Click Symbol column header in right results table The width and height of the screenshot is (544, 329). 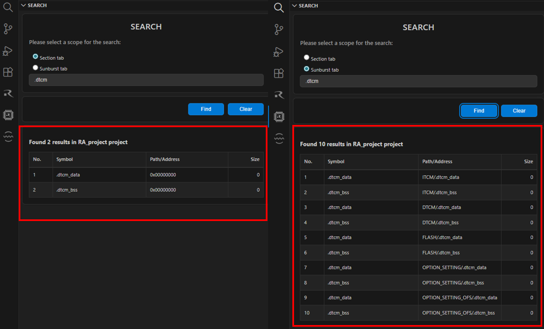click(x=371, y=162)
